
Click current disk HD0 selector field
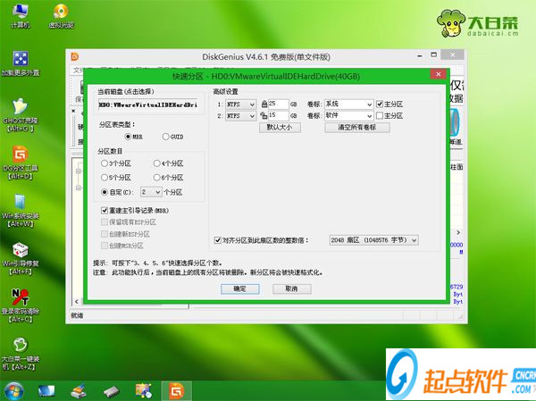[148, 105]
